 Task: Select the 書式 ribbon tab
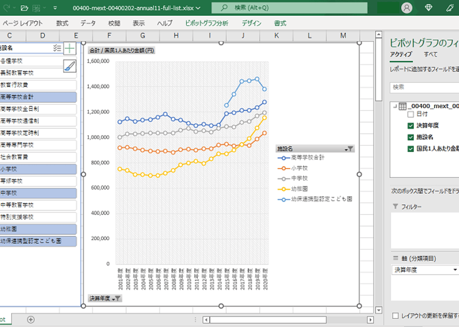(280, 23)
